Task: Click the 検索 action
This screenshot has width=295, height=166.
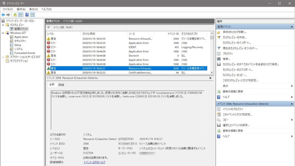Action: (226, 59)
